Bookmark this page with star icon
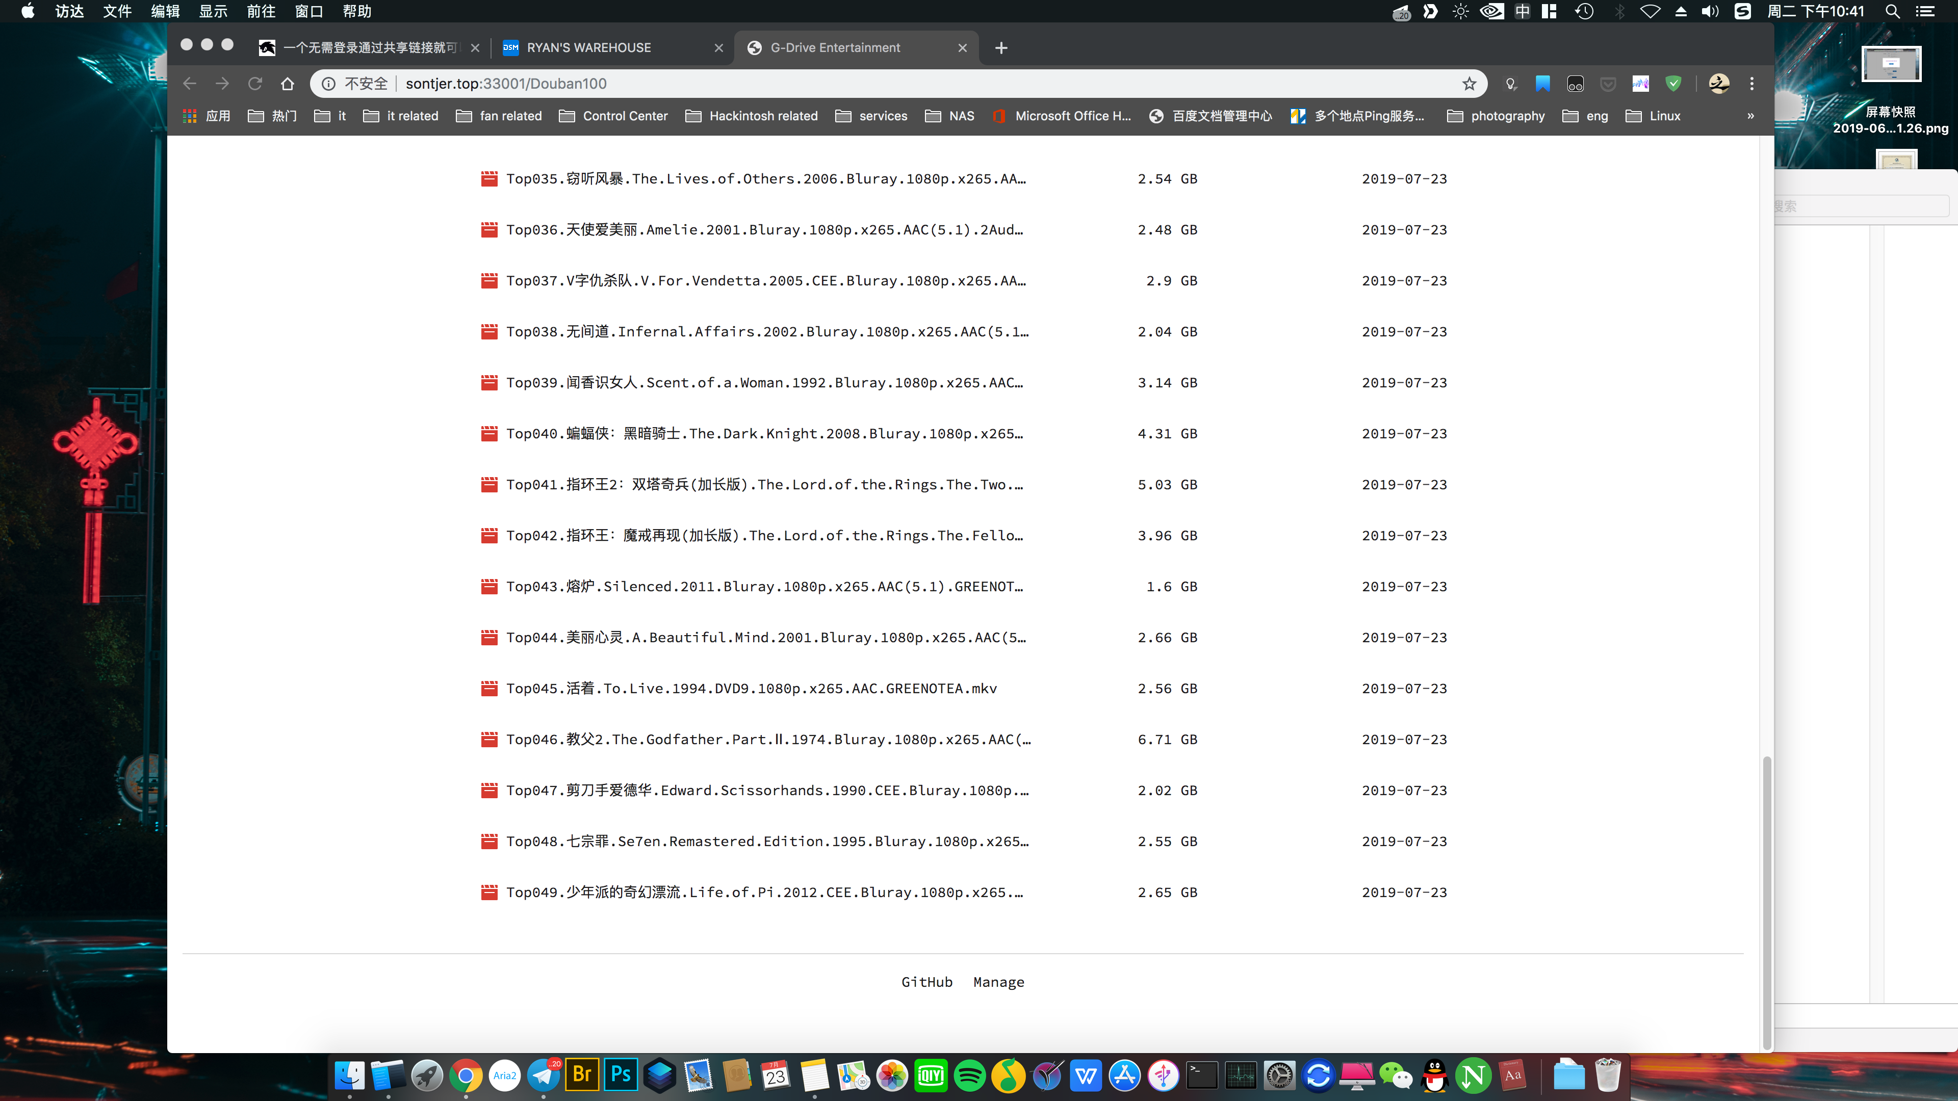Viewport: 1958px width, 1101px height. point(1468,84)
